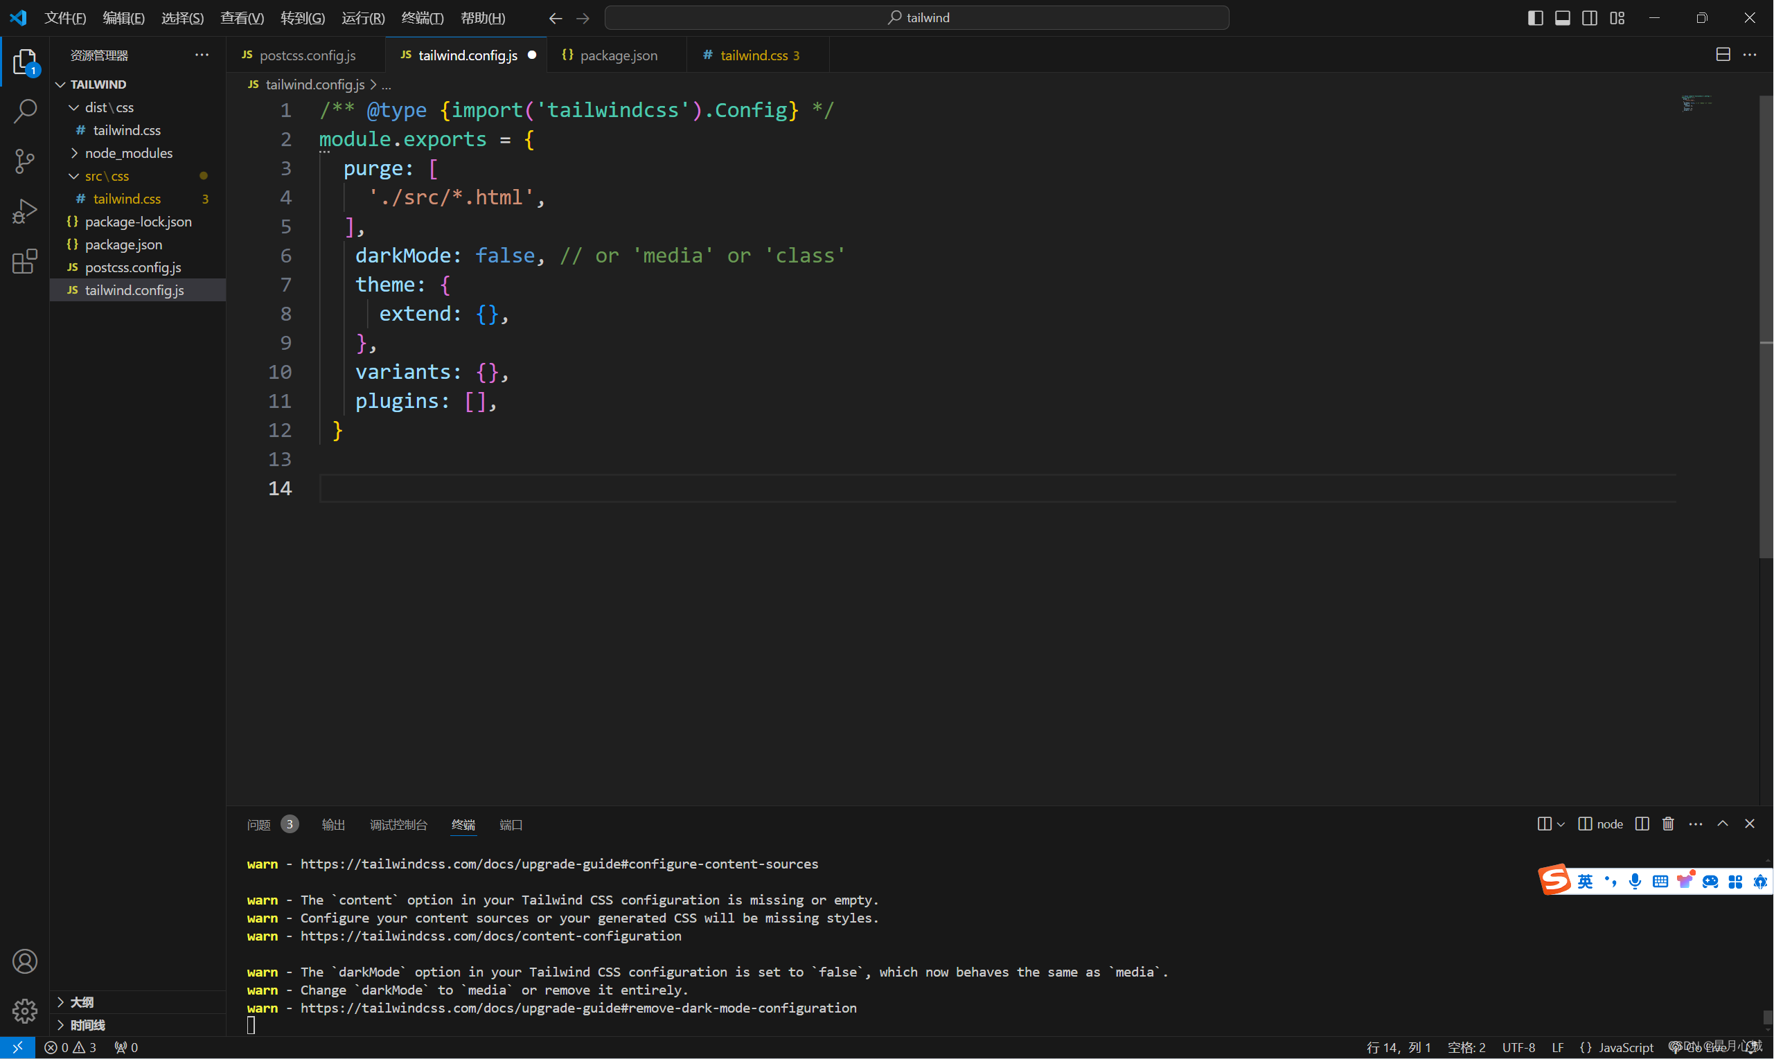Screen dimensions: 1774x1059
Task: Open the 问题 panel tab
Action: [x=258, y=825]
